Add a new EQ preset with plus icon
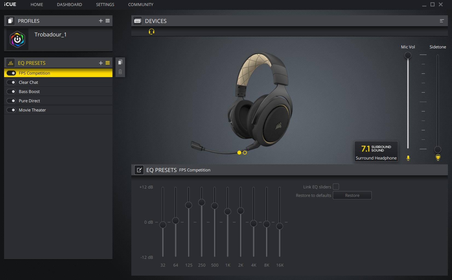This screenshot has height=280, width=452. (x=101, y=63)
